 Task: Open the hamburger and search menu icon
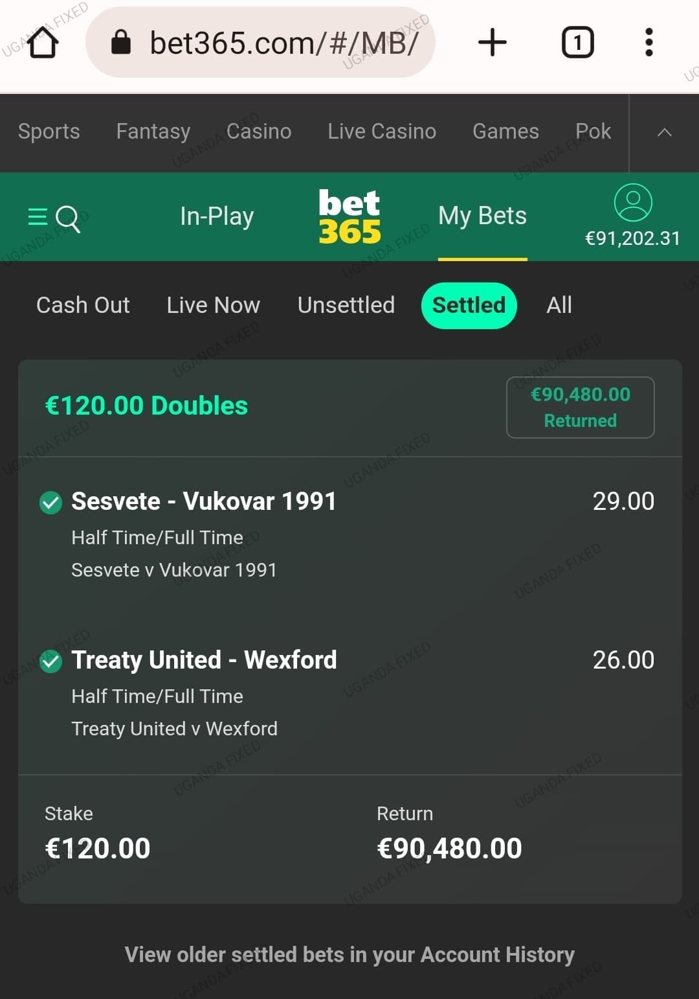click(x=54, y=218)
